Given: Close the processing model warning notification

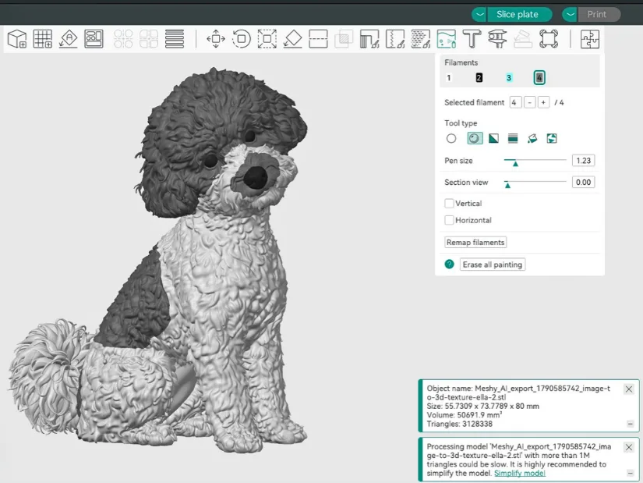Looking at the screenshot, I should 629,447.
